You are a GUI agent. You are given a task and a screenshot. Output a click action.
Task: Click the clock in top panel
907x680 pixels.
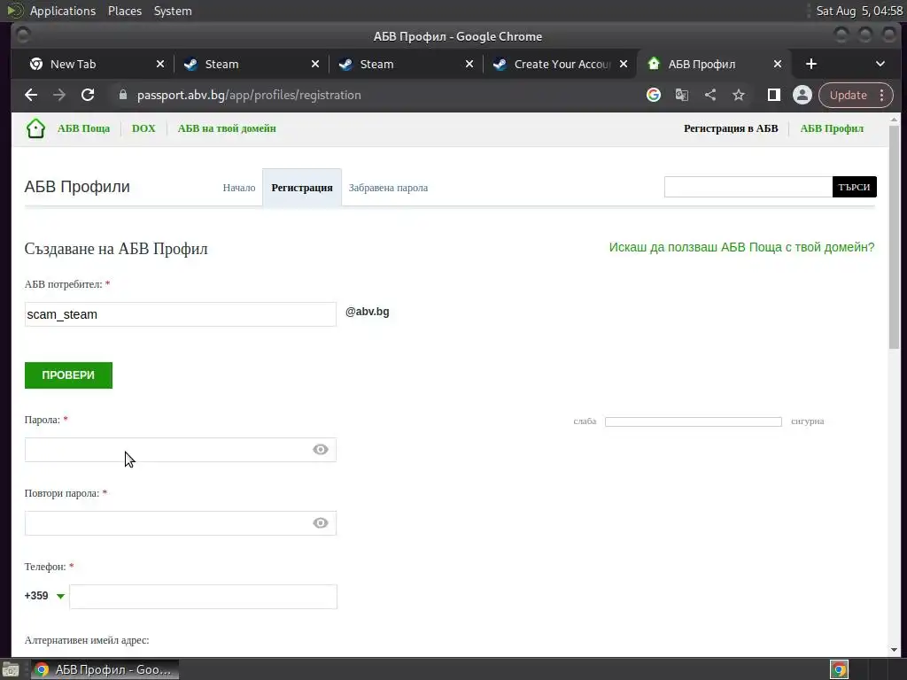click(x=859, y=11)
